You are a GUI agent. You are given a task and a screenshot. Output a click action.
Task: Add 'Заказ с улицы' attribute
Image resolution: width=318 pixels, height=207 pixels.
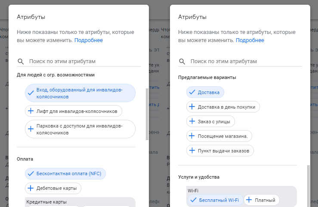pos(210,122)
